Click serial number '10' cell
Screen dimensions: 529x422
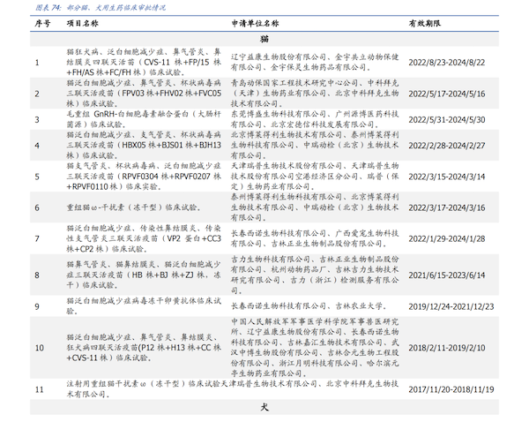pyautogui.click(x=40, y=348)
